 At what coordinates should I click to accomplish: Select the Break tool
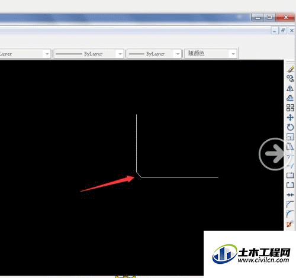click(x=290, y=185)
